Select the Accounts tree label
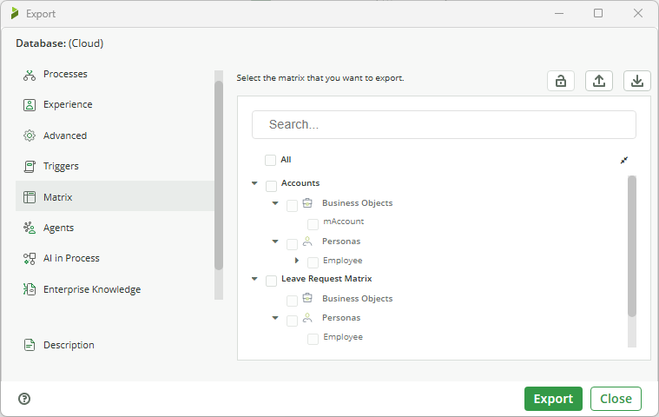 click(300, 183)
